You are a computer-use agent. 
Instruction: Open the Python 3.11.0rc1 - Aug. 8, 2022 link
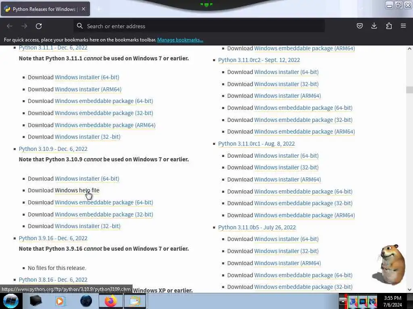pyautogui.click(x=256, y=144)
